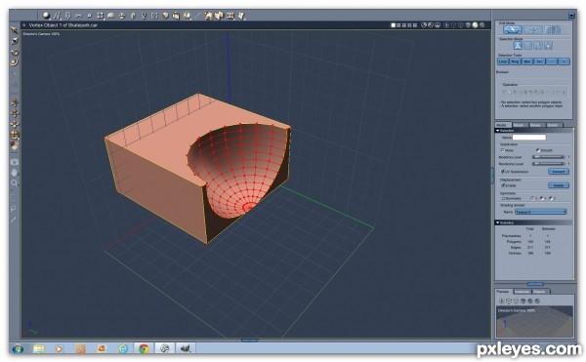The width and height of the screenshot is (586, 362).
Task: Click the Convert button
Action: click(559, 172)
